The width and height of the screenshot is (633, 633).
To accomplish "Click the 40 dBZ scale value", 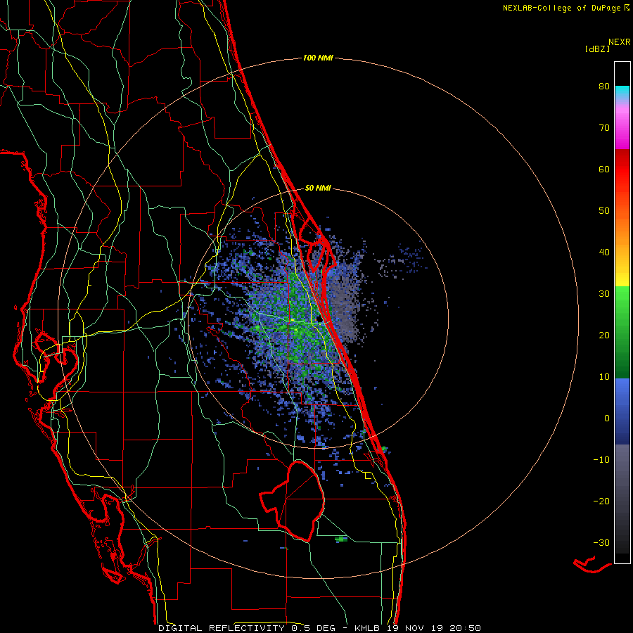I will 604,252.
